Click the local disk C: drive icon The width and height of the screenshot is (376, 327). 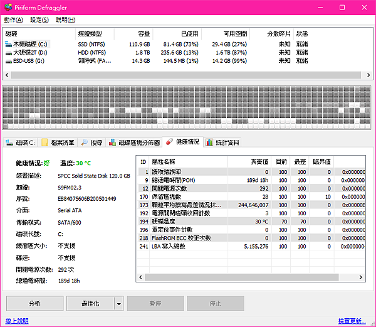point(8,44)
